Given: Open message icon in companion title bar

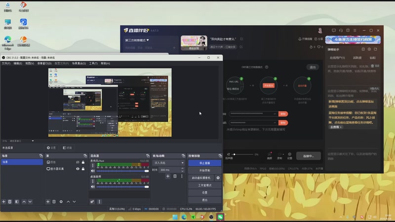Looking at the screenshot, I should tap(334, 30).
